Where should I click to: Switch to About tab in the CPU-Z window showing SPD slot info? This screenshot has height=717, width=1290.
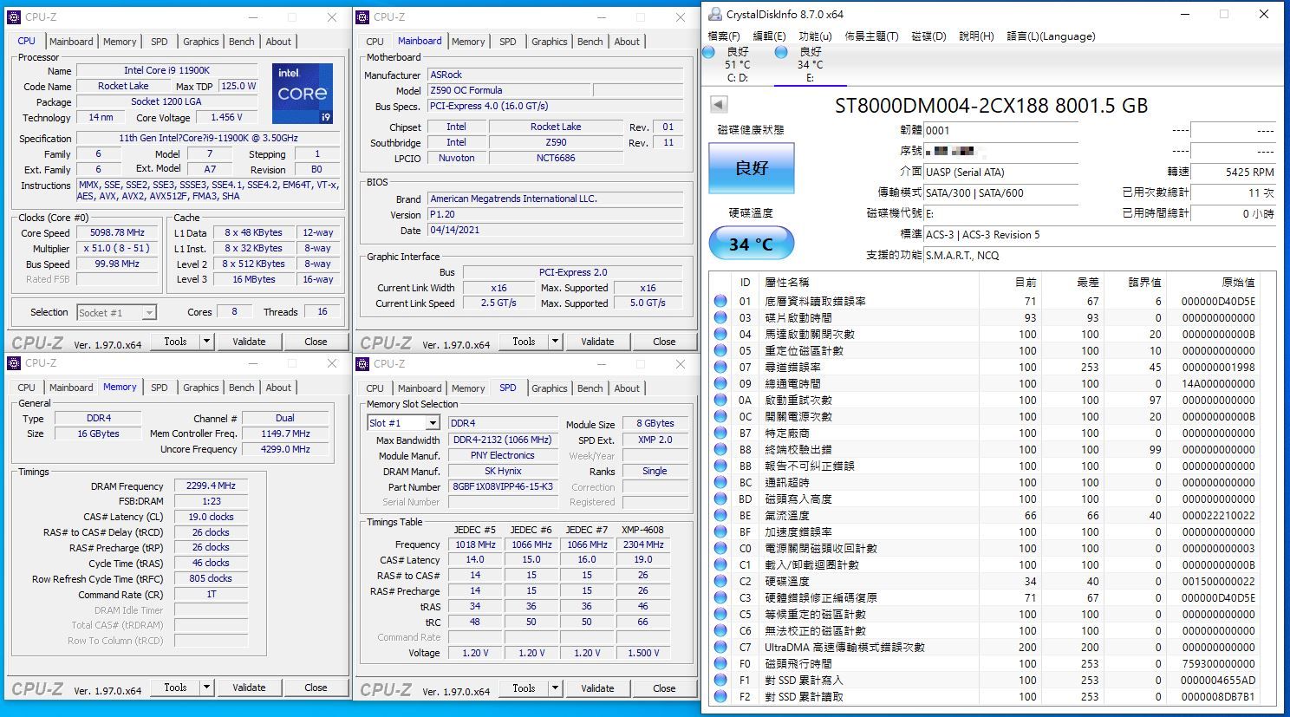(x=627, y=388)
